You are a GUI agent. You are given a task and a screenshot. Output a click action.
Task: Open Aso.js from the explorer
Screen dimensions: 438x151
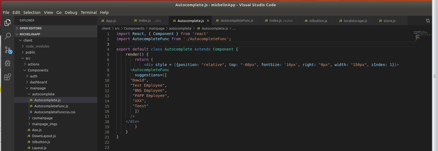click(x=37, y=130)
